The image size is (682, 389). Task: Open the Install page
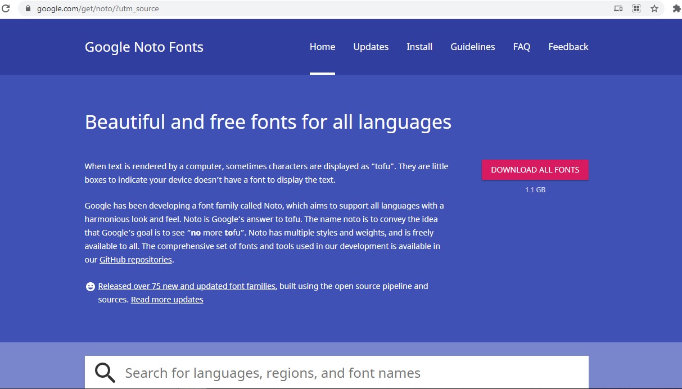419,47
